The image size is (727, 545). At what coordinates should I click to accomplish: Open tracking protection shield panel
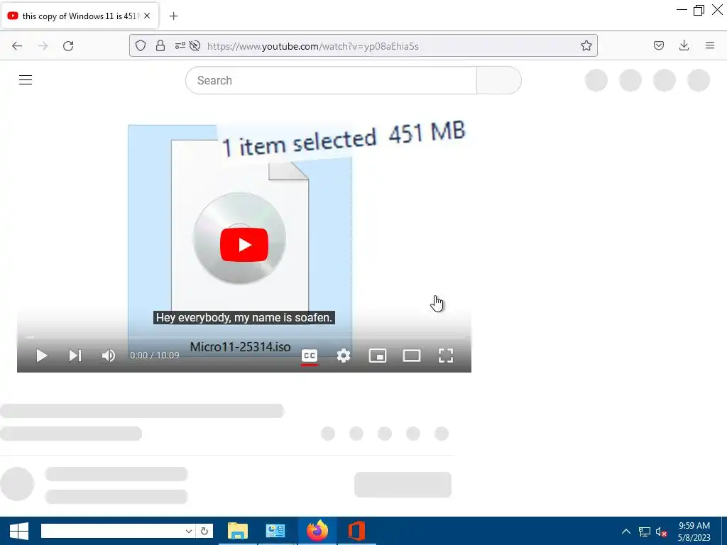141,45
